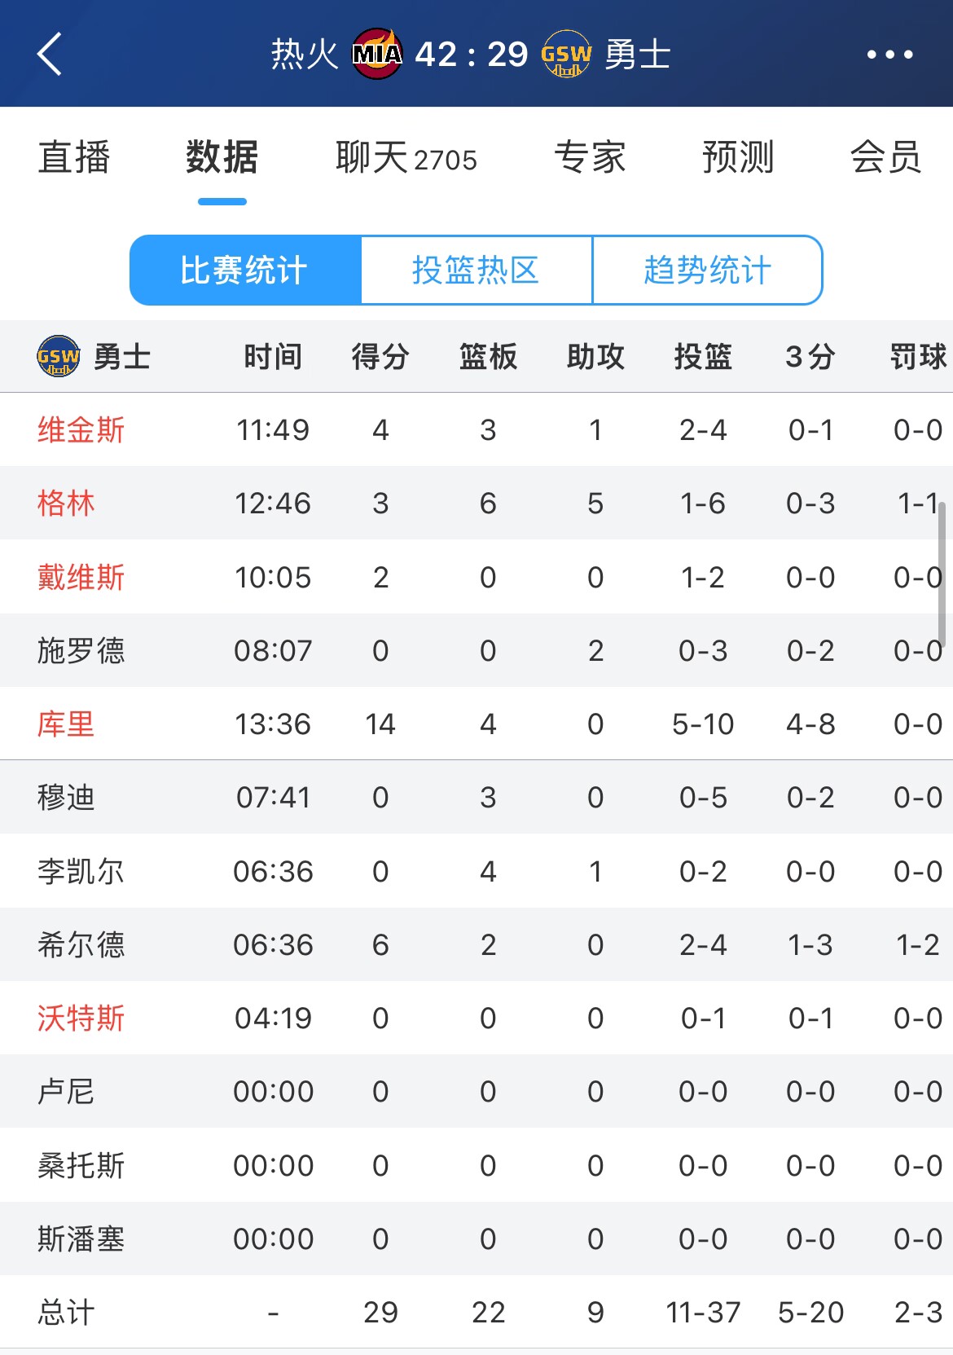The width and height of the screenshot is (953, 1355).
Task: Open player 沃特斯 profile
Action: [x=81, y=1018]
